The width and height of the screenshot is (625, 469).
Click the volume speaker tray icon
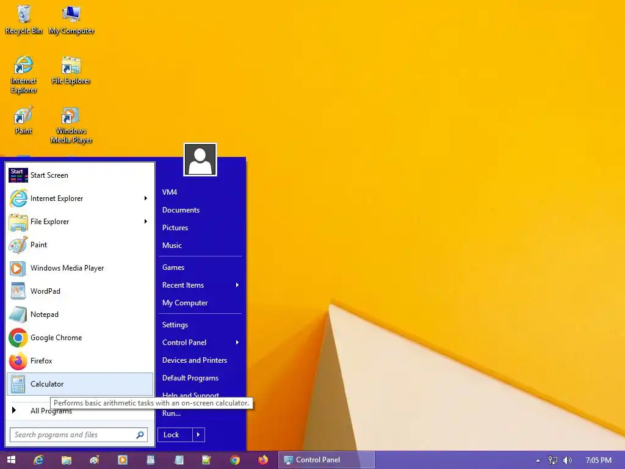(x=567, y=460)
